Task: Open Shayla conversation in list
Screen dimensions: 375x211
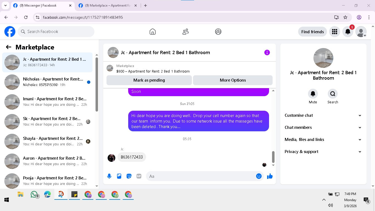Action: [47, 141]
